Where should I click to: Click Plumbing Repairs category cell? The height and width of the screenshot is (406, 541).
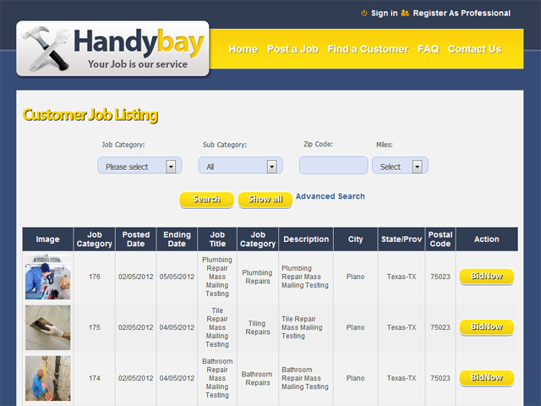[257, 277]
